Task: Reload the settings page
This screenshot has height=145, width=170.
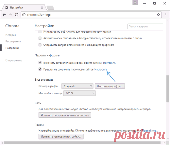Action: 16,15
